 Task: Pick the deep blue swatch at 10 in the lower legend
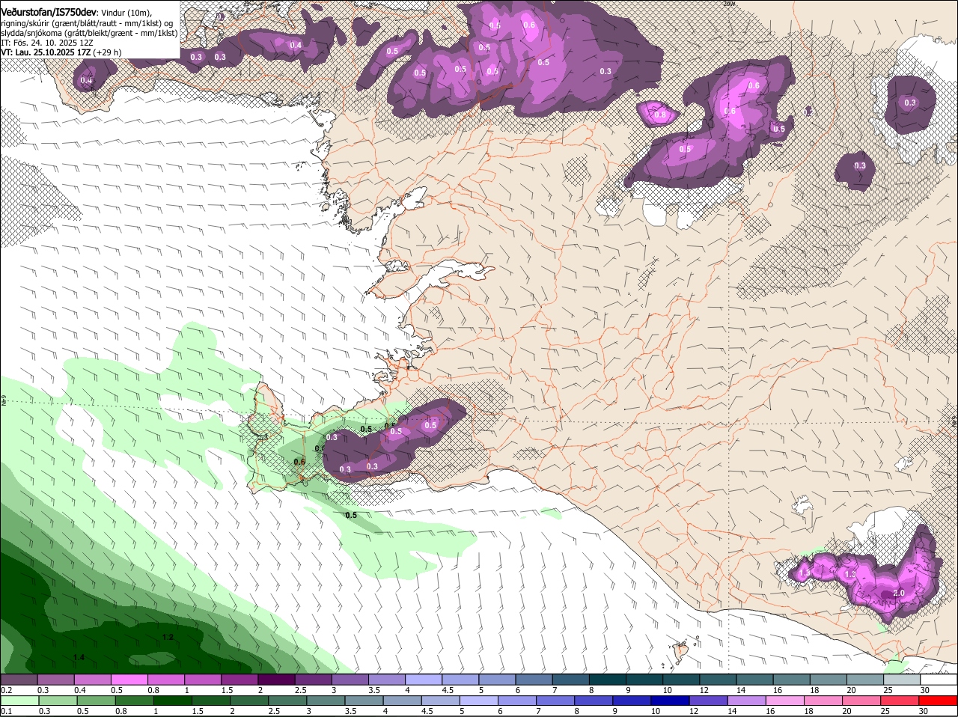click(669, 701)
